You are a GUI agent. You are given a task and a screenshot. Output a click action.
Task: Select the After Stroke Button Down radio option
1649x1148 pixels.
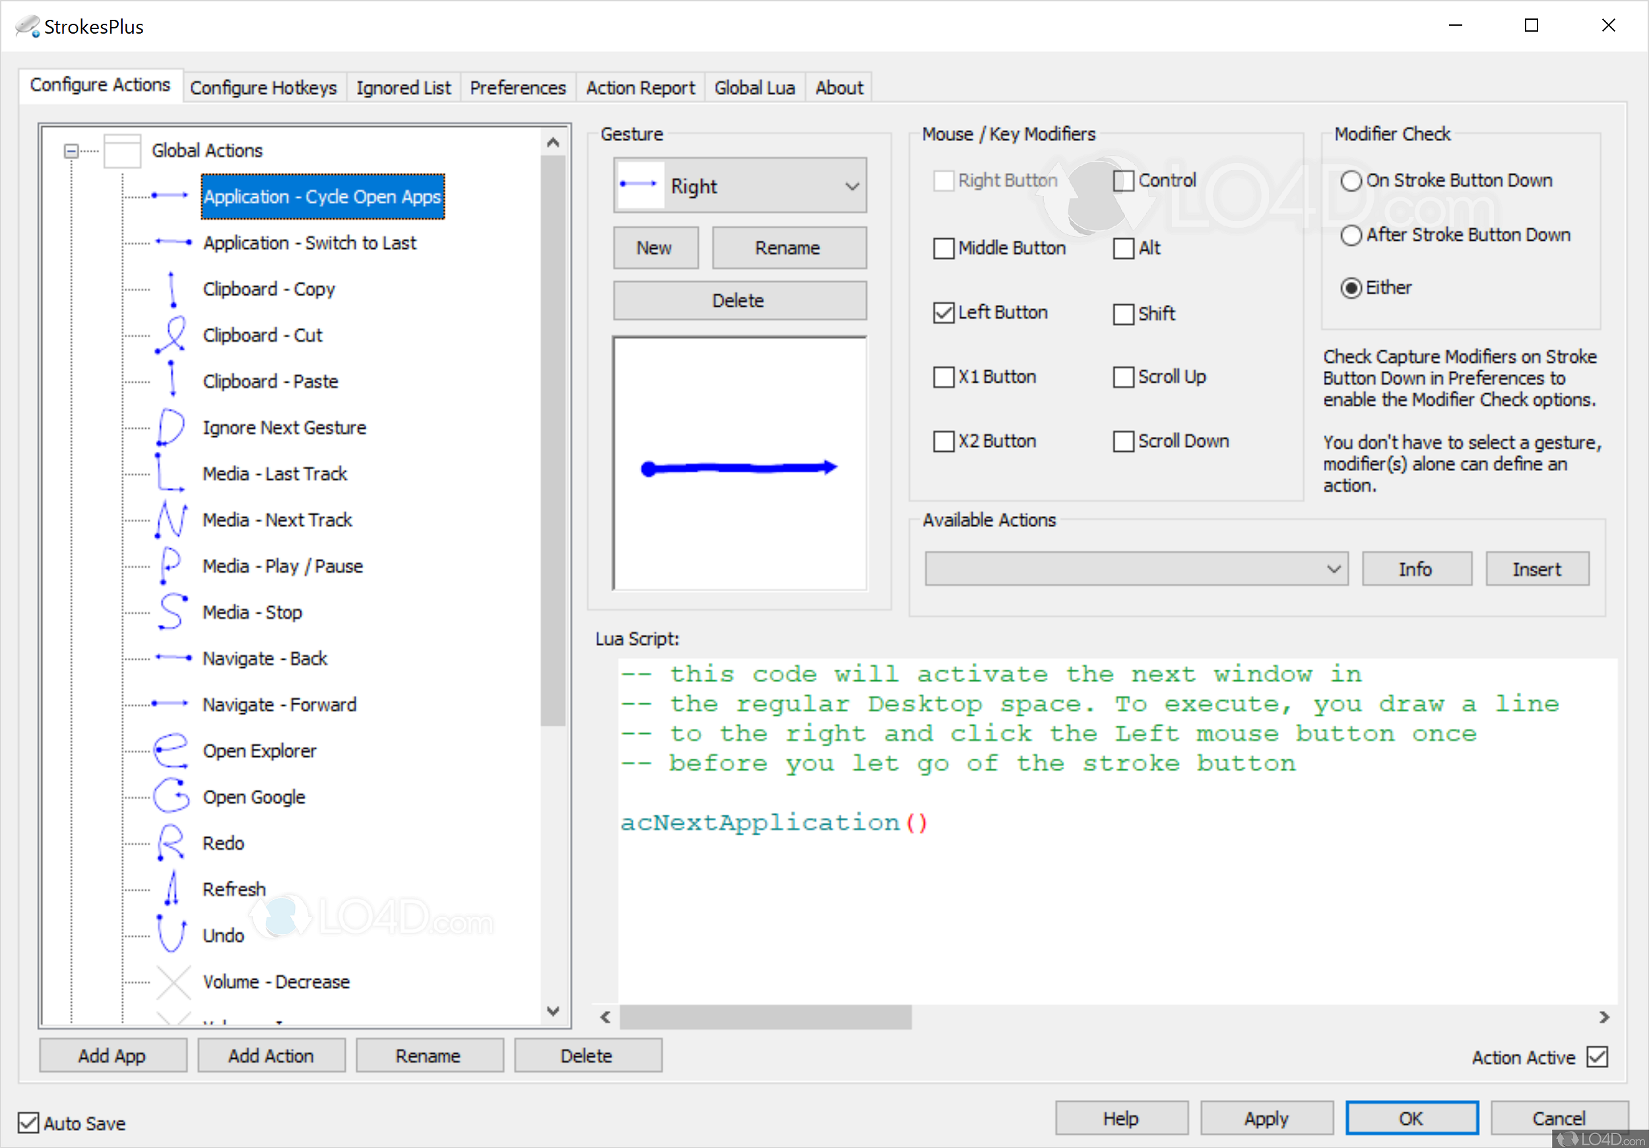coord(1350,236)
